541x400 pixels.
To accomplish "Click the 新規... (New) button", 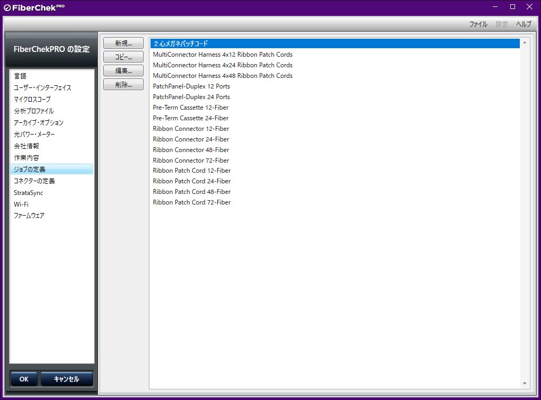I will [x=123, y=43].
